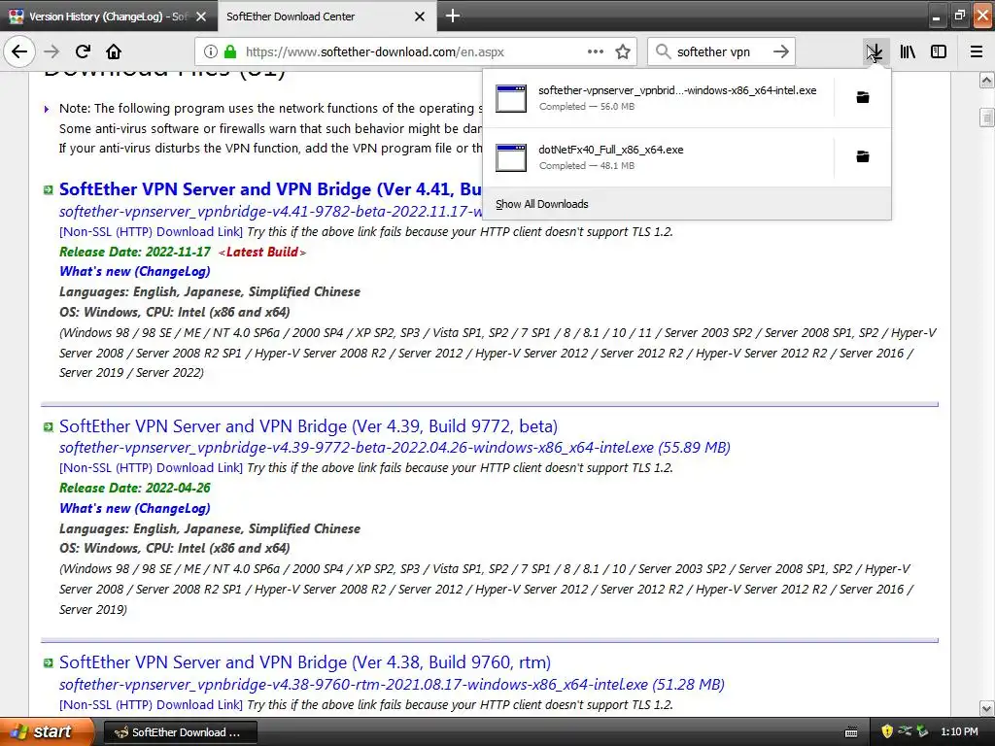Screen dimensions: 995x746
Task: Download the v4.38-9760-rtm exe file link
Action: point(392,685)
